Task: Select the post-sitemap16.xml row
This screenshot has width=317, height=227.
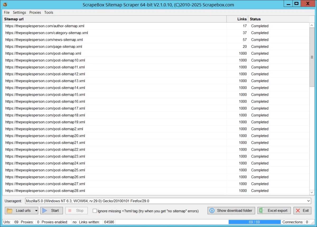Action: click(x=156, y=101)
